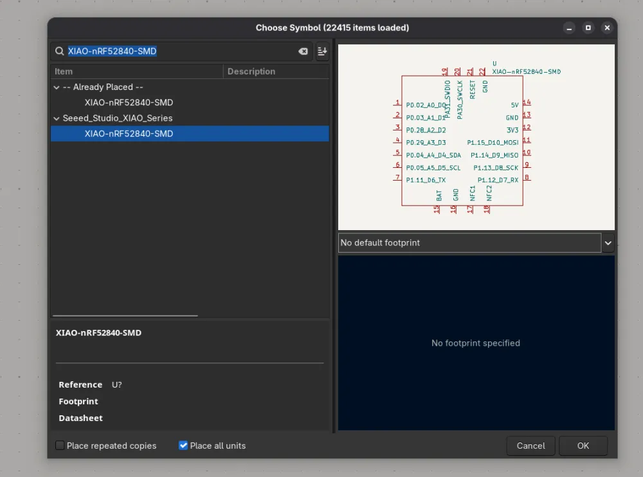Select XIAO-nRF52840-SMD under Already Placed

click(129, 103)
